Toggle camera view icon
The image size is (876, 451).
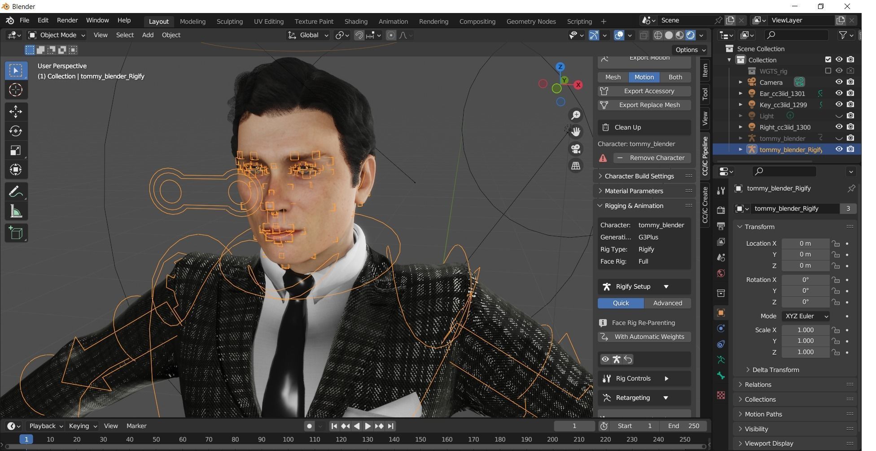576,149
